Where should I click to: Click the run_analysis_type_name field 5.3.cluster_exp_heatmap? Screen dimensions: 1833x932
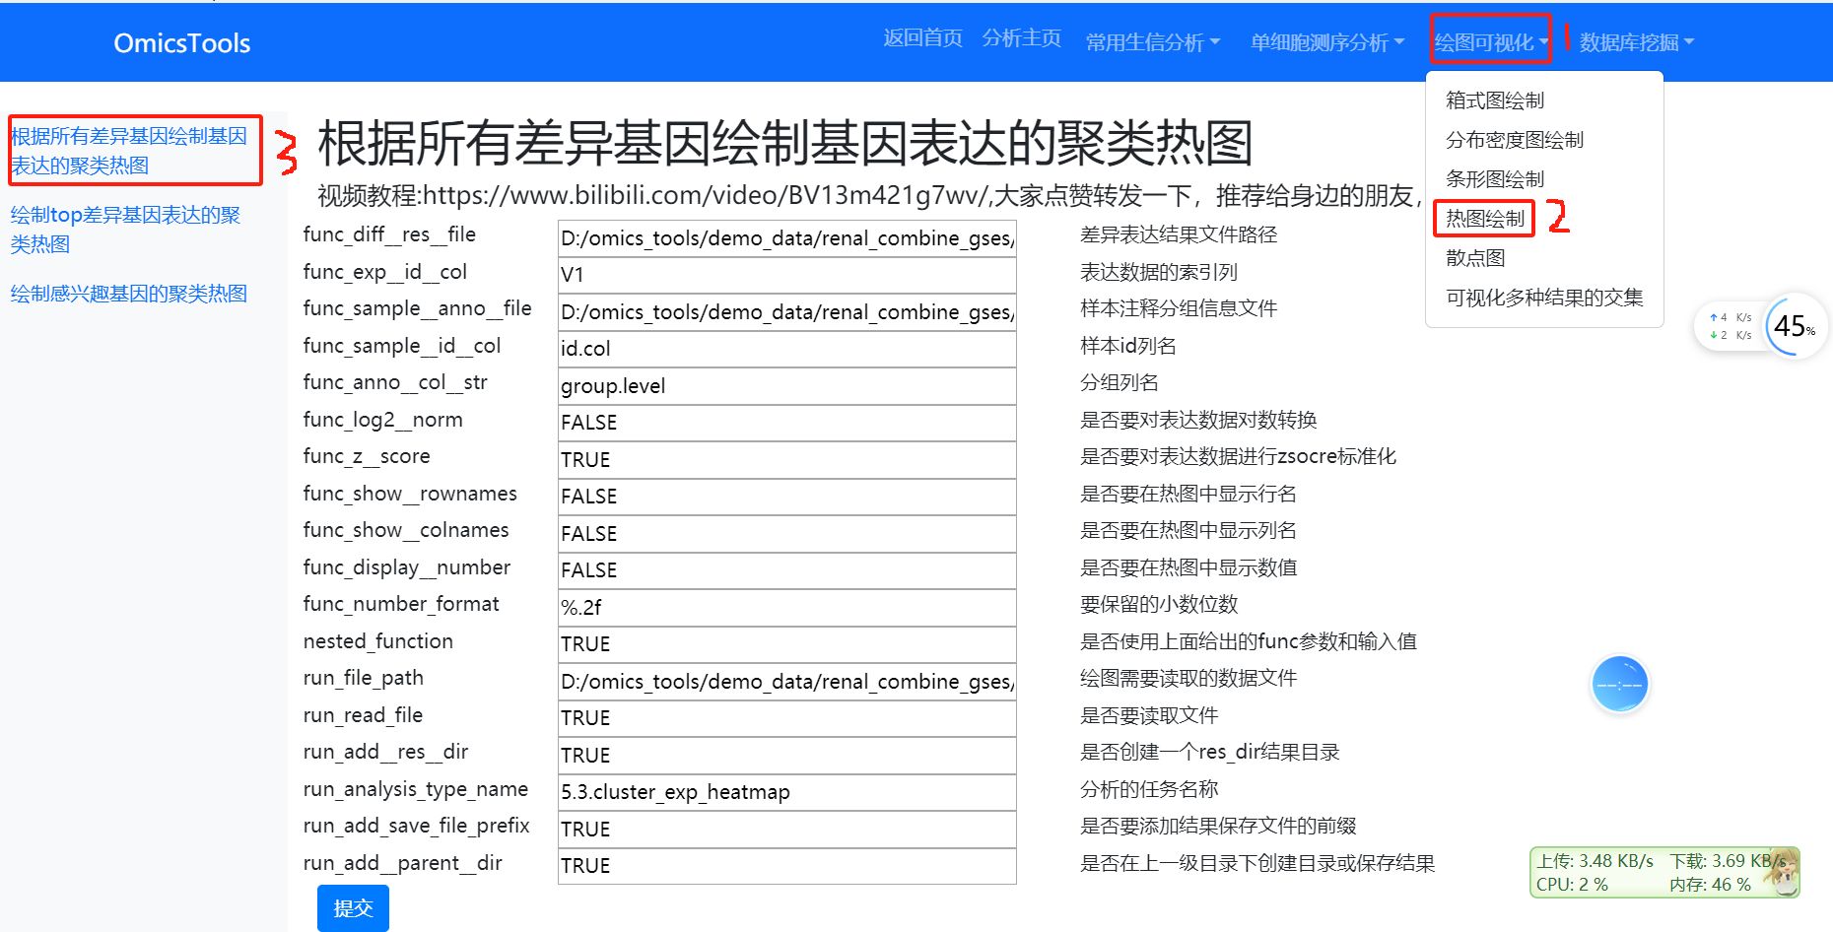pyautogui.click(x=786, y=792)
